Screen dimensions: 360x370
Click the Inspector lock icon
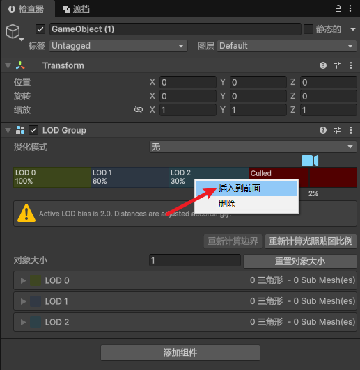[x=338, y=9]
